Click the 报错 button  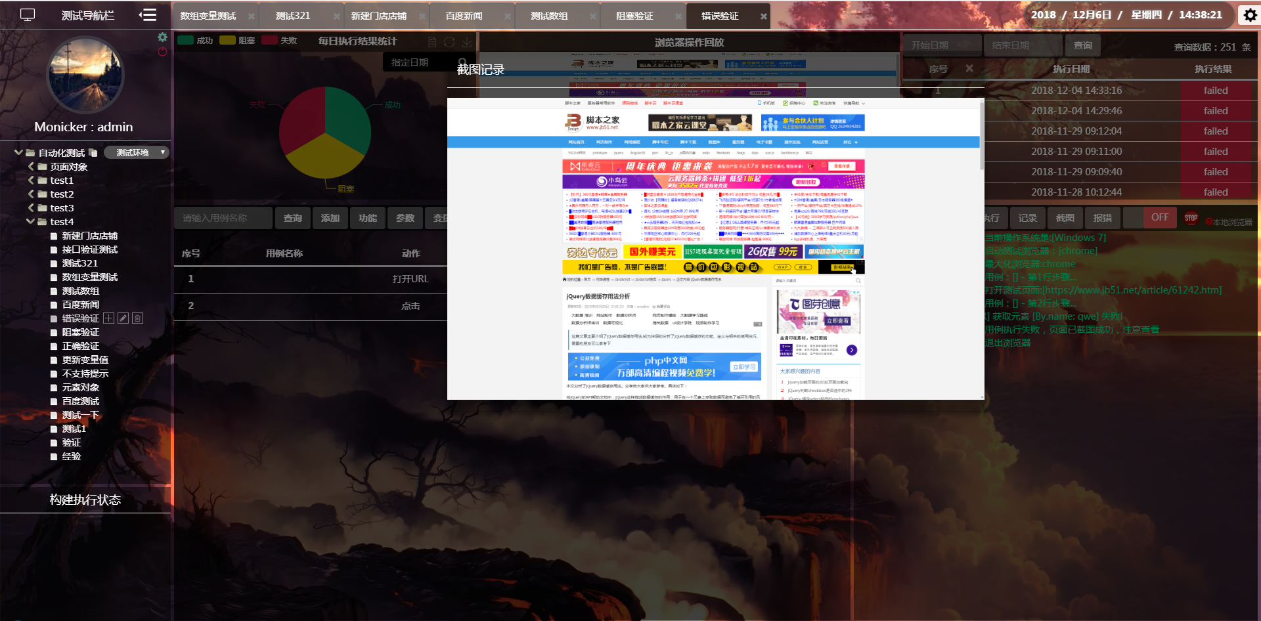tap(1103, 218)
